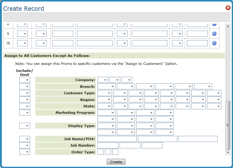The width and height of the screenshot is (233, 168).
Task: Expand the first Marketing Program dropdown
Action: [x=106, y=113]
